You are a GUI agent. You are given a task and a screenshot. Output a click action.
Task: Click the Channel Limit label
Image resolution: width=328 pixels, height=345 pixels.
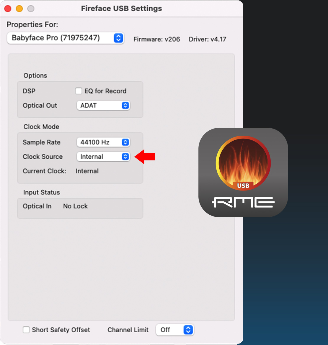pyautogui.click(x=128, y=330)
